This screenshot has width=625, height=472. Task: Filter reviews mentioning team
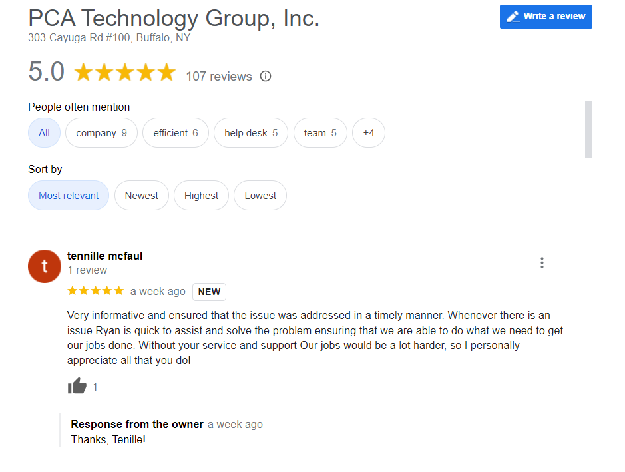click(x=320, y=133)
